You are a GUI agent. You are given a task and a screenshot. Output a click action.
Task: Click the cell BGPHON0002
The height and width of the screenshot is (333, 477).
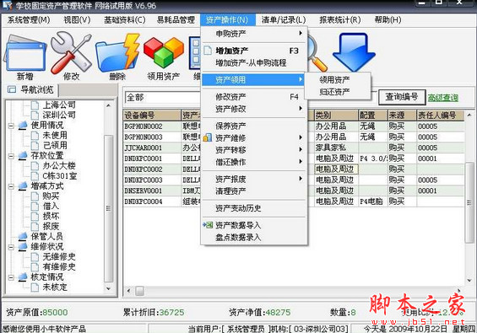pyautogui.click(x=152, y=126)
